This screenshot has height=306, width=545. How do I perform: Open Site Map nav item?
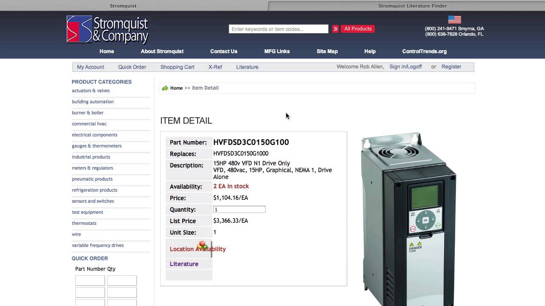coord(327,51)
